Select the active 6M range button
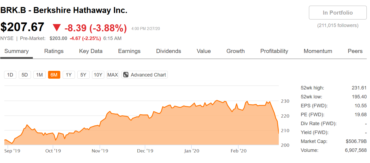This screenshot has width=370, height=163. click(x=54, y=75)
